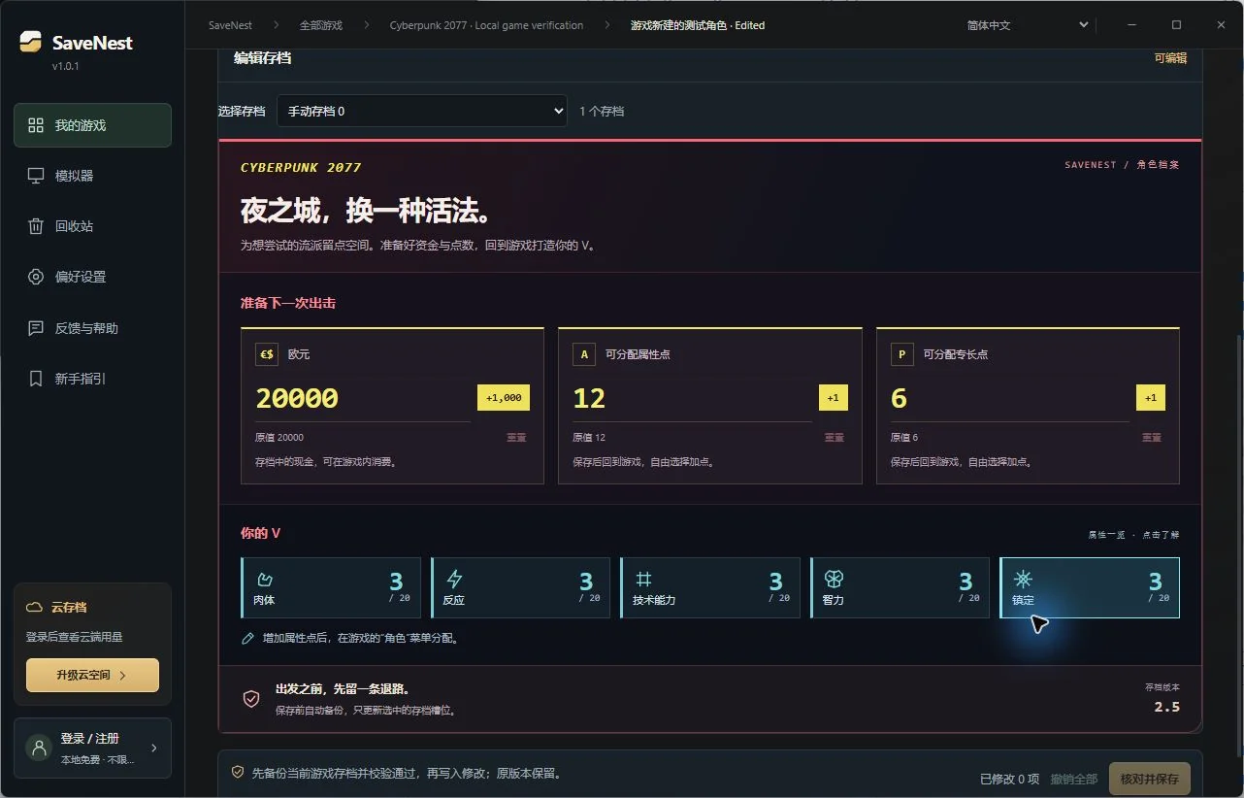This screenshot has width=1244, height=798.
Task: Click the SaveNest logo icon
Action: 31,42
